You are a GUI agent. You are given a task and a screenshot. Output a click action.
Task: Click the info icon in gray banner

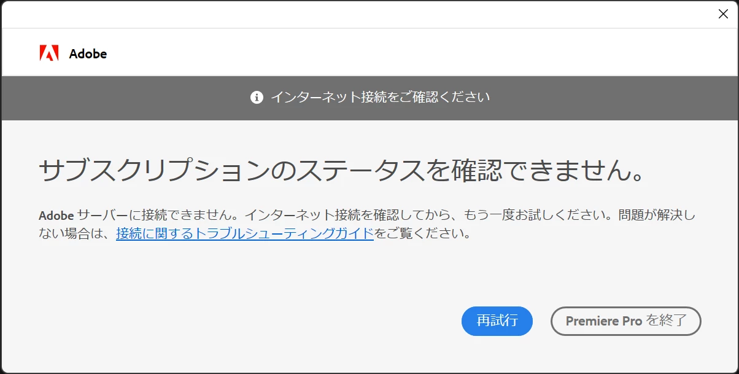coord(257,97)
